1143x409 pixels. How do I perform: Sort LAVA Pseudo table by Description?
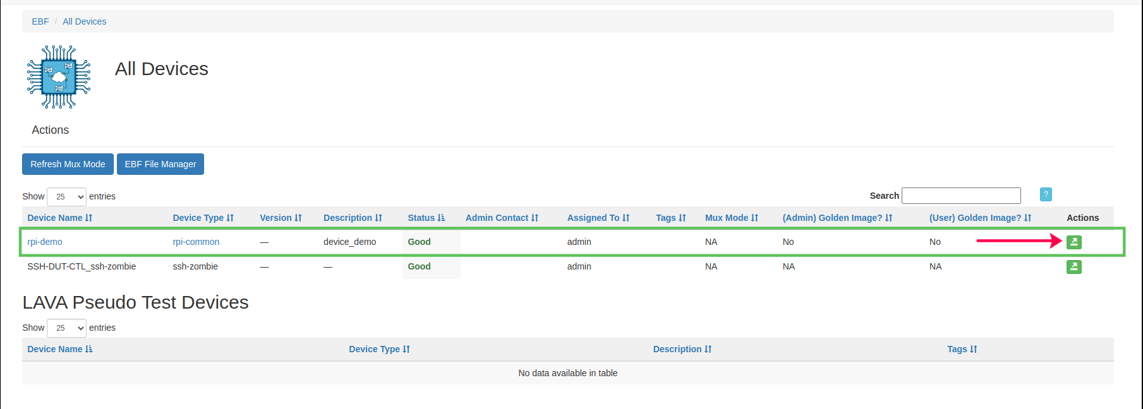[682, 349]
